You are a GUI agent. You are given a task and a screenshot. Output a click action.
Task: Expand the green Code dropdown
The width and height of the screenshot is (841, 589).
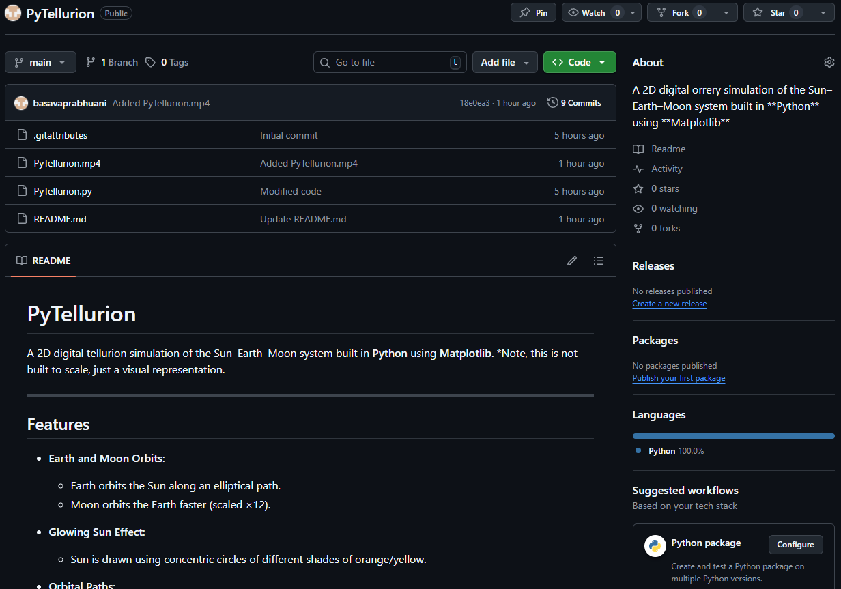pyautogui.click(x=579, y=62)
